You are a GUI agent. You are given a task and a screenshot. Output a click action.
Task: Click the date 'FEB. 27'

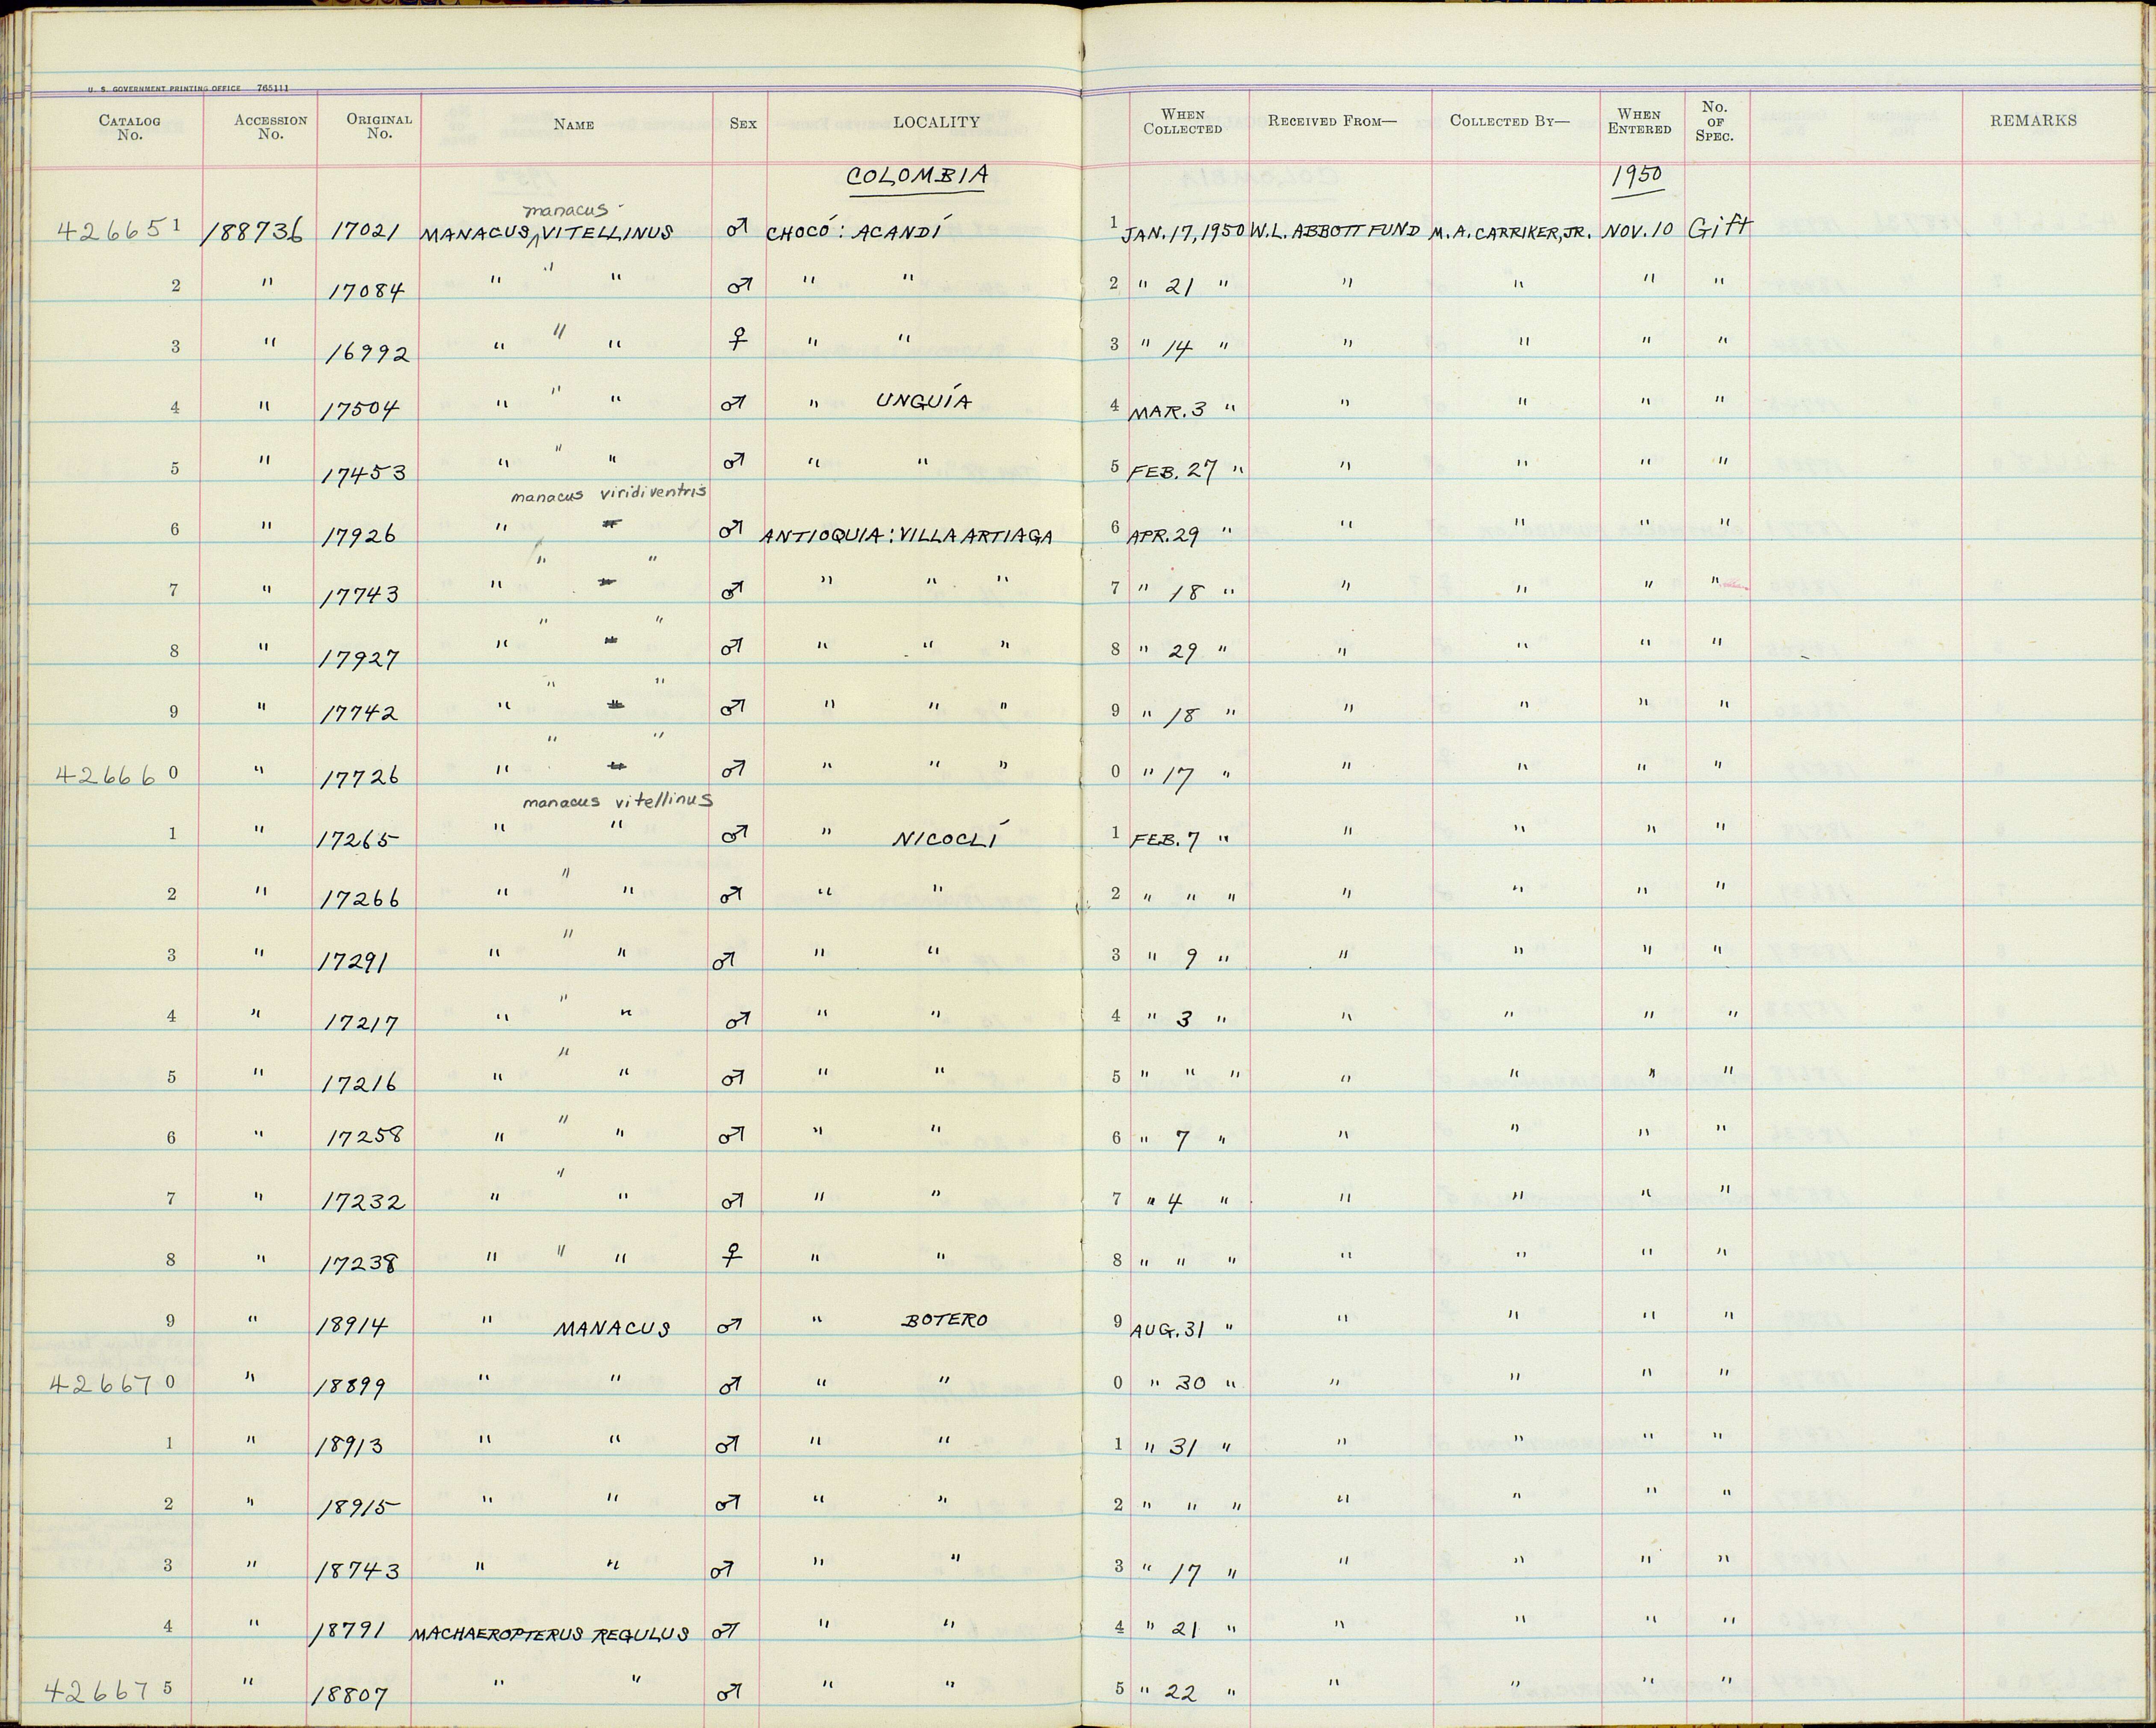tap(1171, 471)
